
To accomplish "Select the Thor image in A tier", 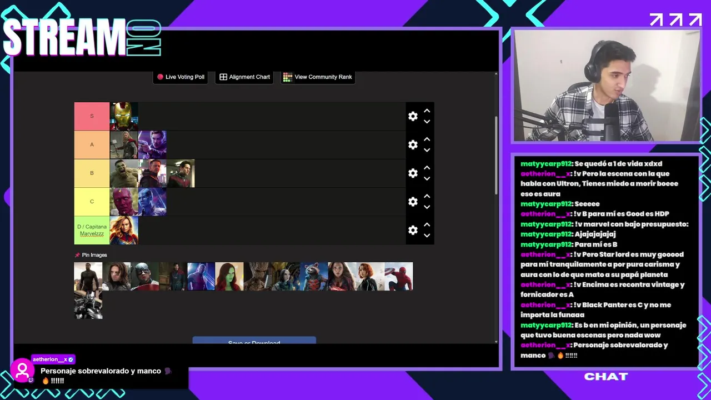I will pos(124,144).
